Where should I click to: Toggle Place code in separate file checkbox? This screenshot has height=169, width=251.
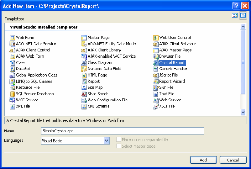point(119,140)
